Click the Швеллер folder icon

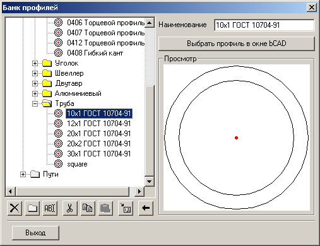click(47, 73)
